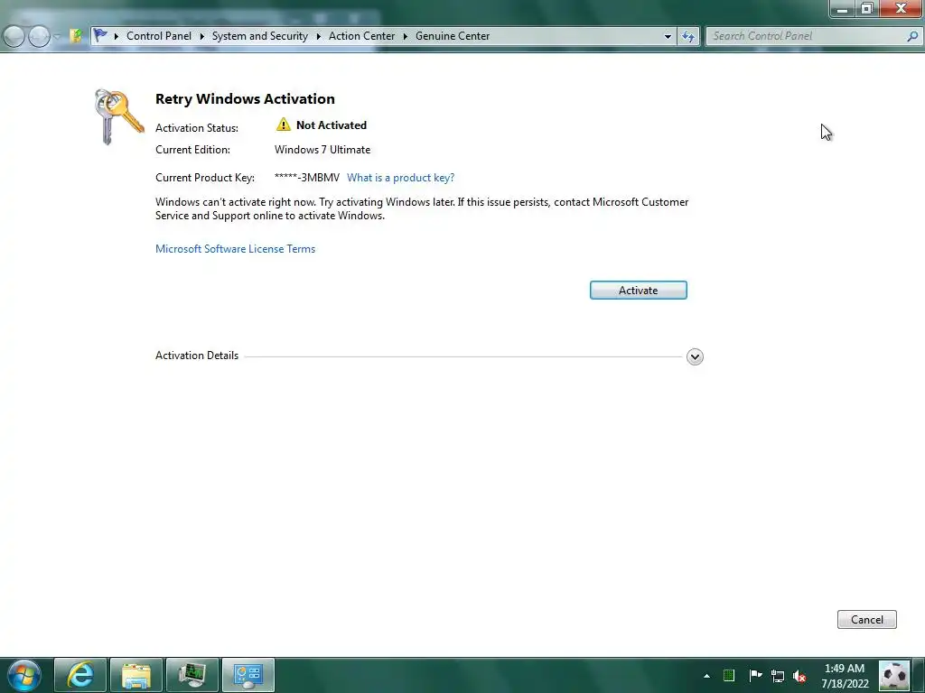
Task: Click the keys icon beside the heading
Action: click(118, 116)
